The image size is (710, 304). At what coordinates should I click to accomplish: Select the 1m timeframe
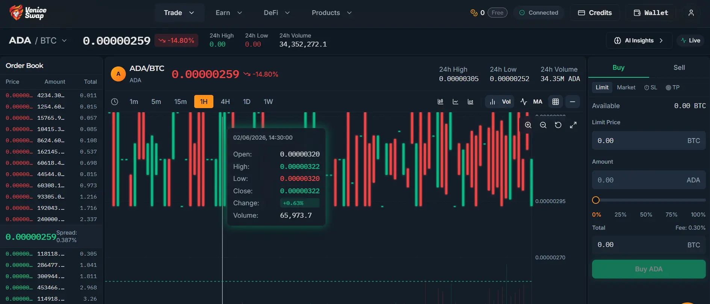pos(134,102)
